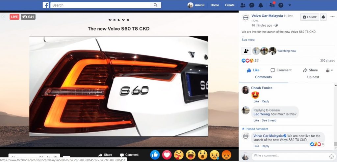Screen dimensions: 337x162
Task: React with Care hug emoji below video
Action: click(x=179, y=155)
